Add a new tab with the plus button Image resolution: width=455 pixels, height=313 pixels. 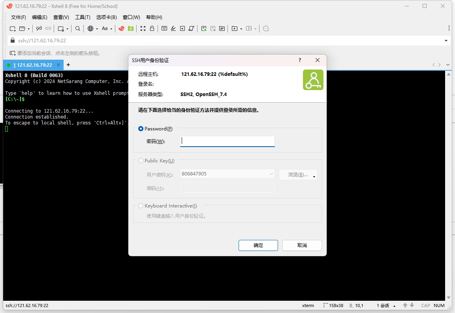tap(68, 65)
